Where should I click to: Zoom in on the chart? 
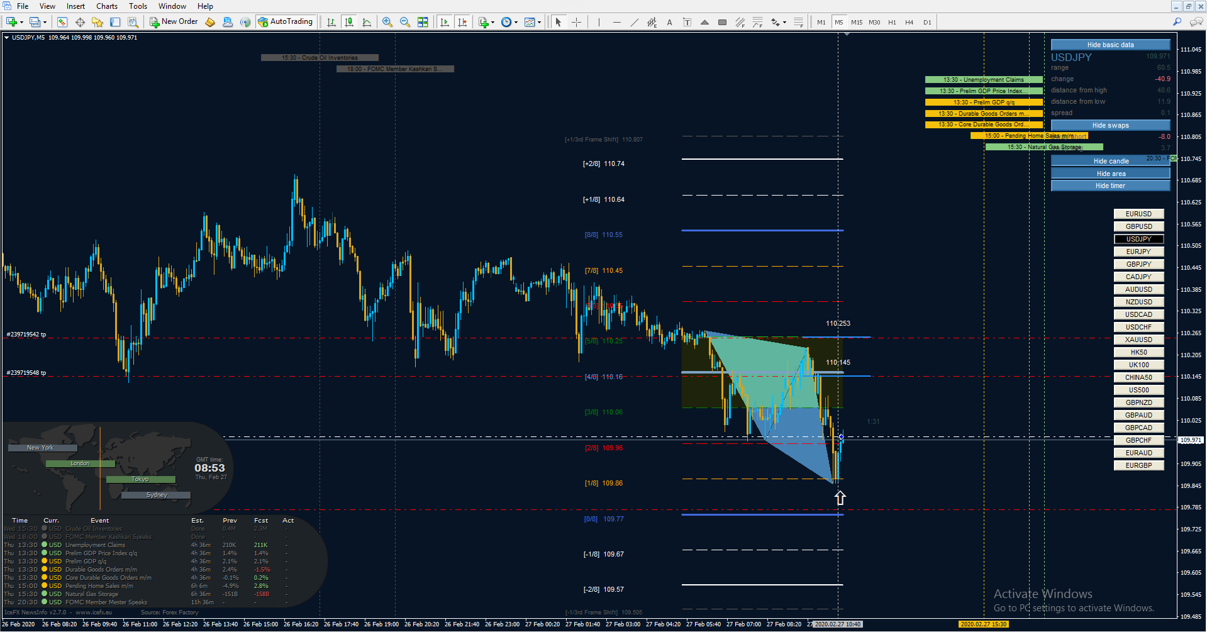[387, 22]
